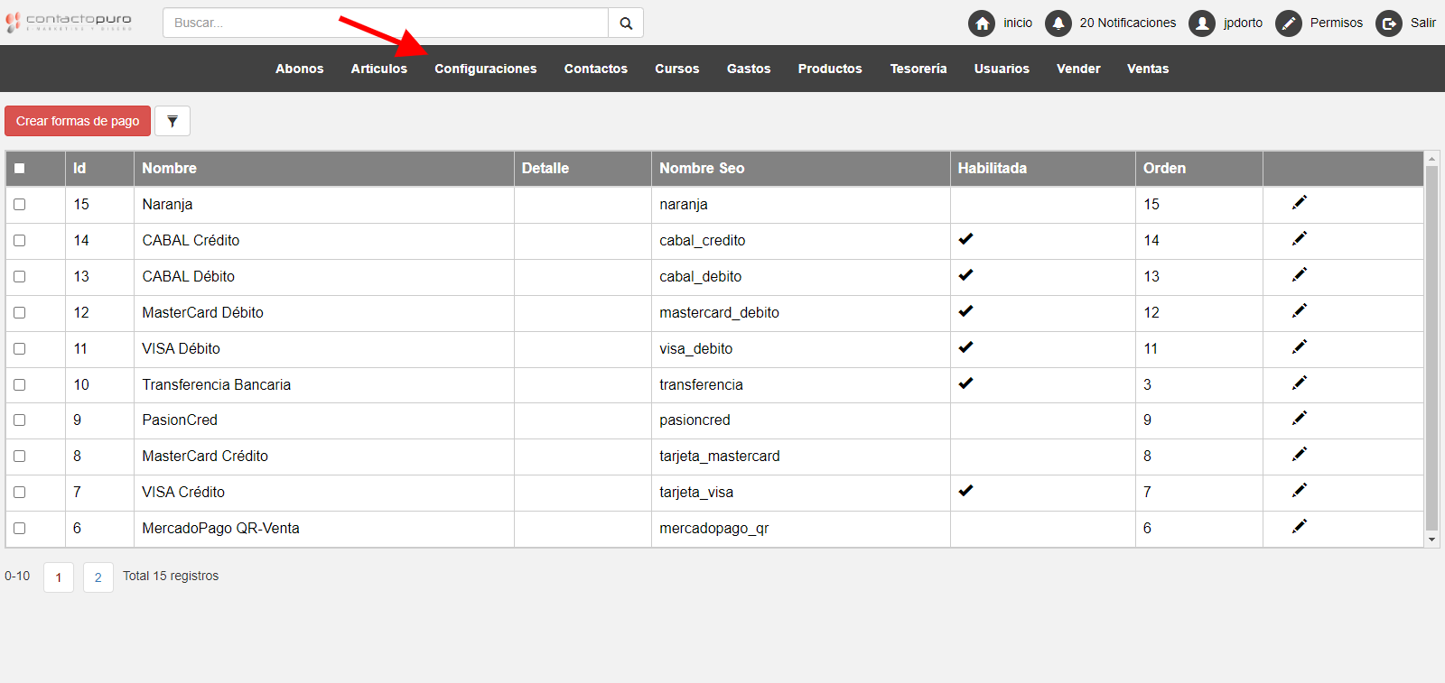This screenshot has height=683, width=1445.
Task: Open the filter funnel dropdown
Action: point(172,121)
